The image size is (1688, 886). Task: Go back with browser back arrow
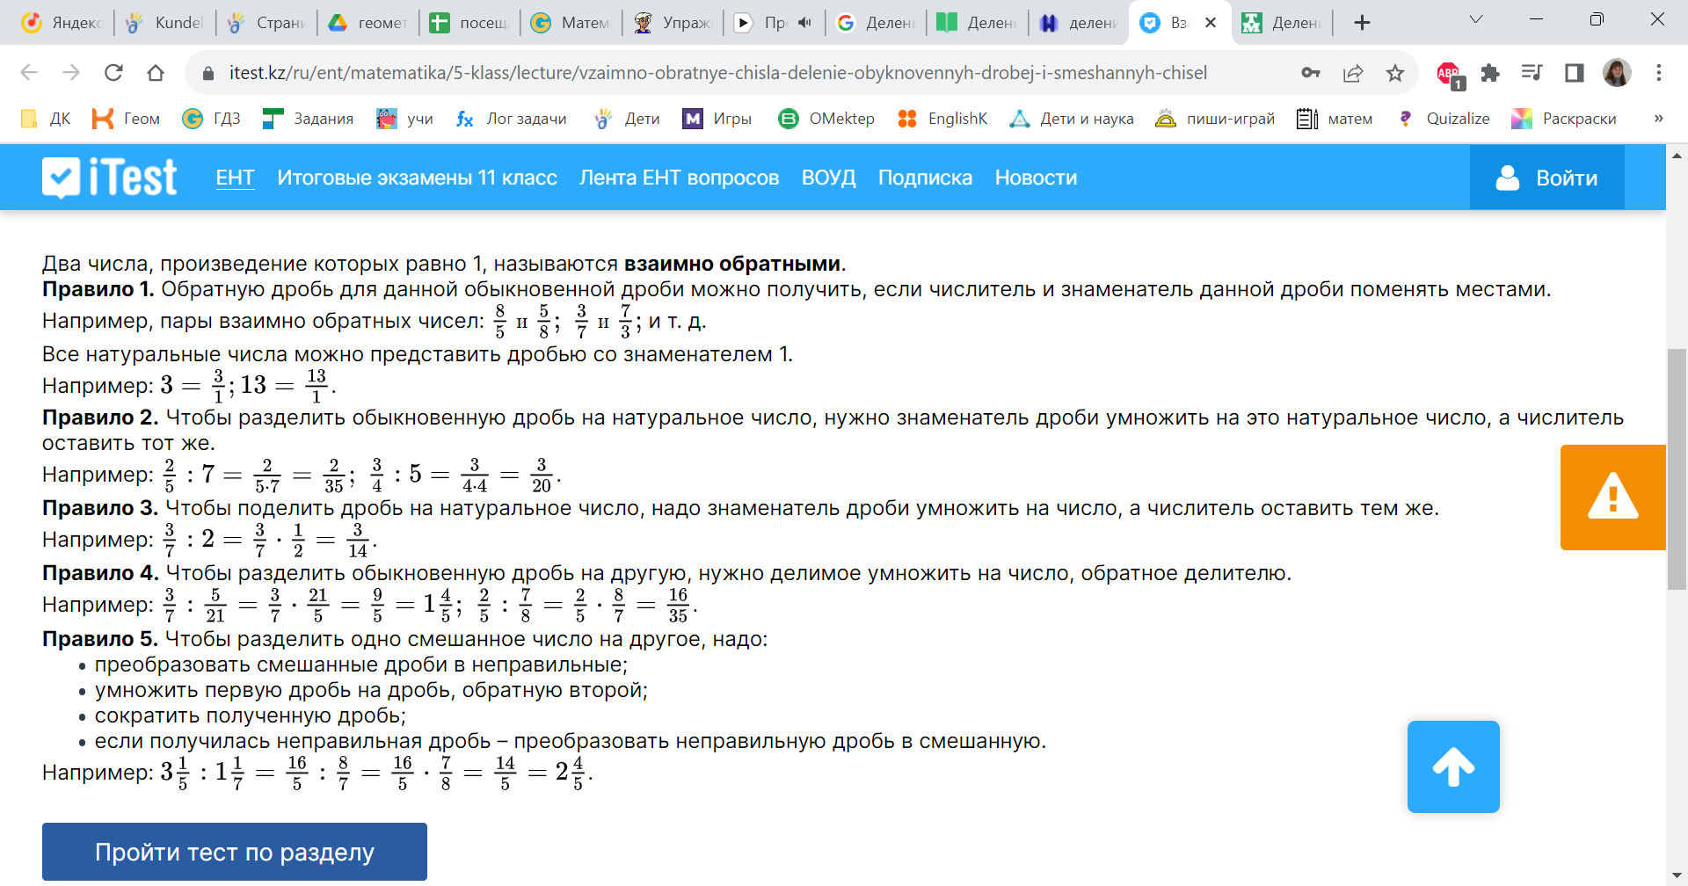click(29, 73)
